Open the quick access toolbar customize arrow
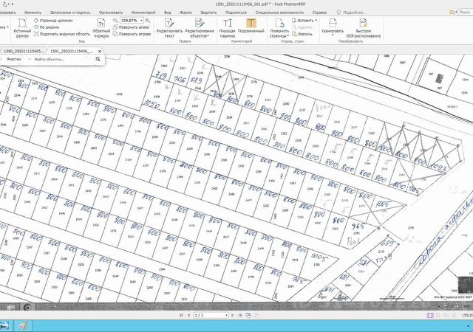The image size is (473, 332). 13,4
